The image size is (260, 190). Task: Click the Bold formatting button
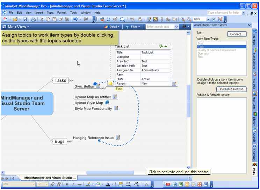click(x=67, y=184)
